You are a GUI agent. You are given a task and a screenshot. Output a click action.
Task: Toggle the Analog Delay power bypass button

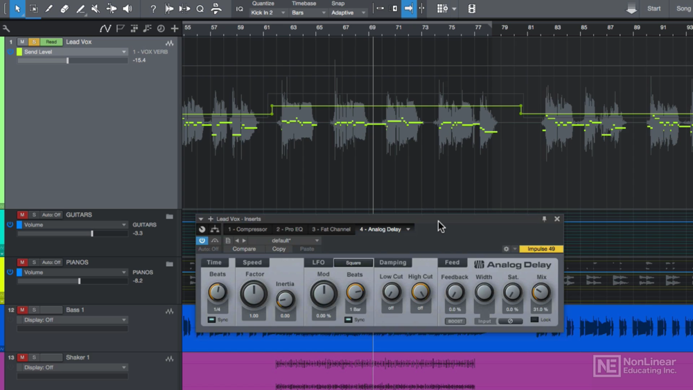(x=202, y=240)
